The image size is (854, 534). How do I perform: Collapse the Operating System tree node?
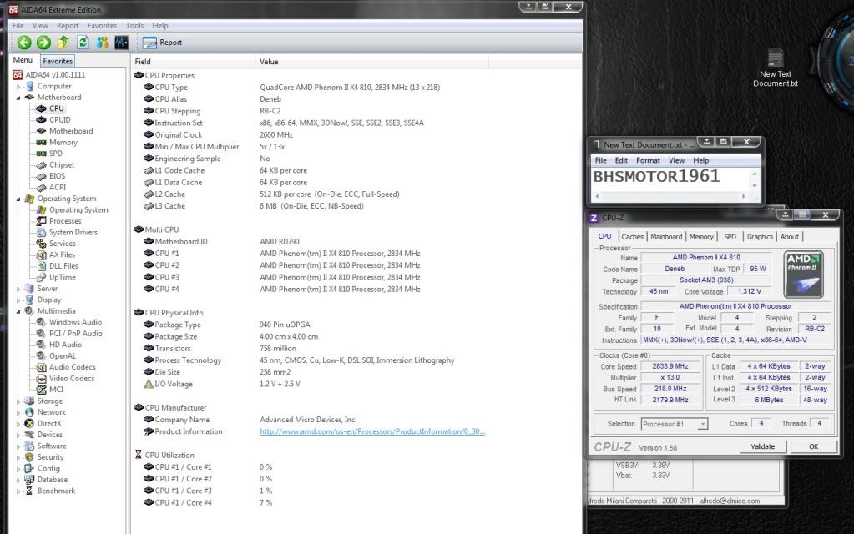18,199
